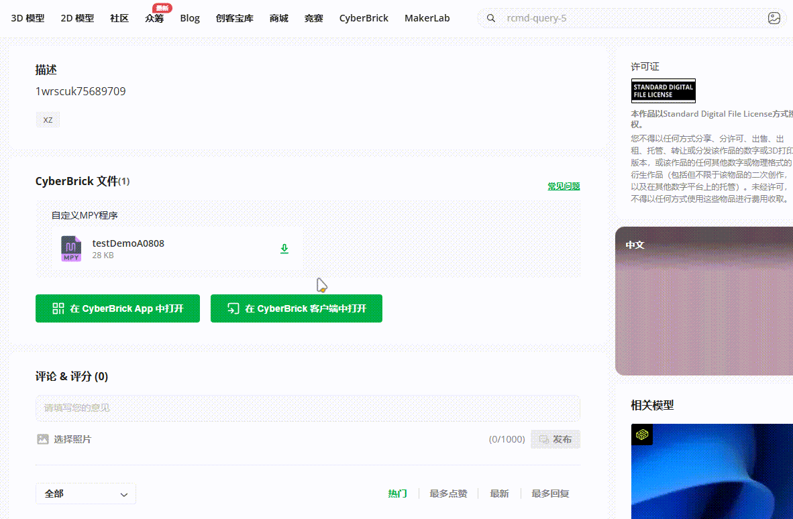Click the comment input field

click(x=307, y=408)
